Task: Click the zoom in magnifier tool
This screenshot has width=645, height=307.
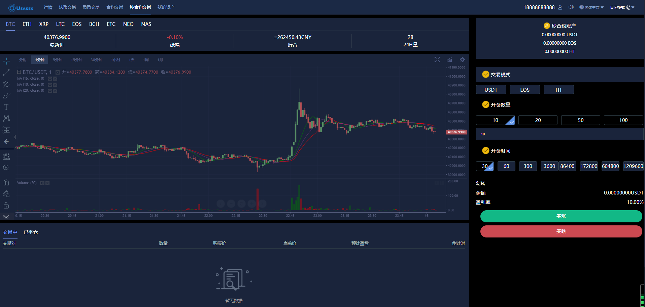Action: click(x=6, y=168)
